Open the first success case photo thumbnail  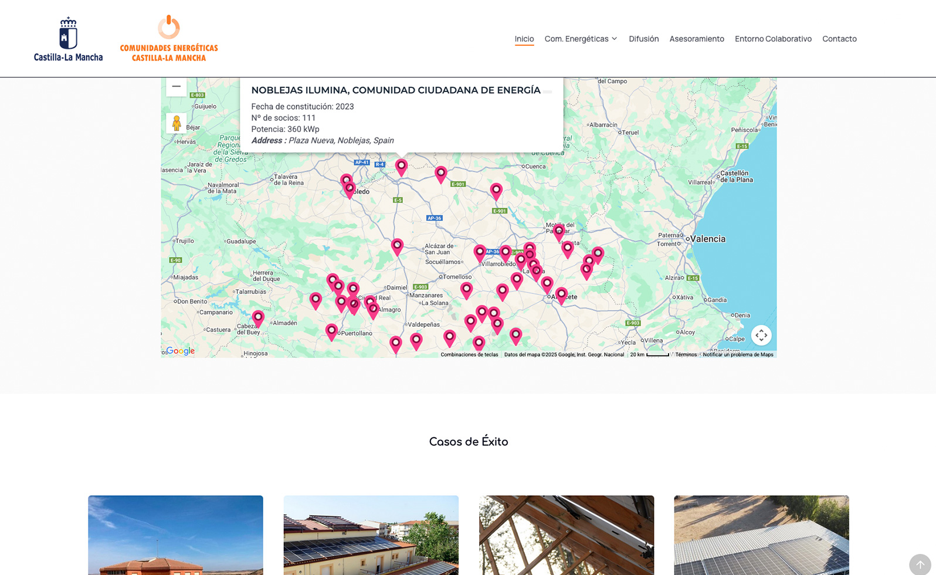(175, 535)
